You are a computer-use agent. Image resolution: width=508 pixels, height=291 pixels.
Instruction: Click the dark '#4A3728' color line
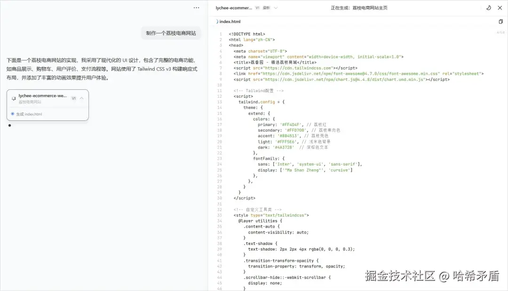(x=293, y=147)
